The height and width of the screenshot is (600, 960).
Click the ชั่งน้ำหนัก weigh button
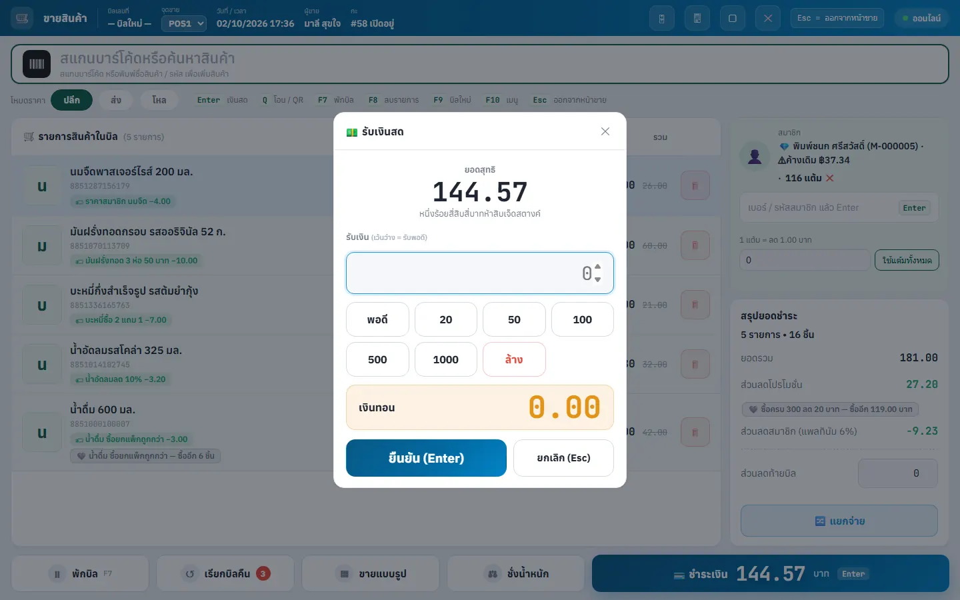pos(516,573)
